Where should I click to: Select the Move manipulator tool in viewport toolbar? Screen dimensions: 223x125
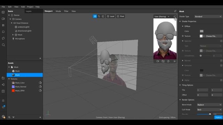pos(95,16)
